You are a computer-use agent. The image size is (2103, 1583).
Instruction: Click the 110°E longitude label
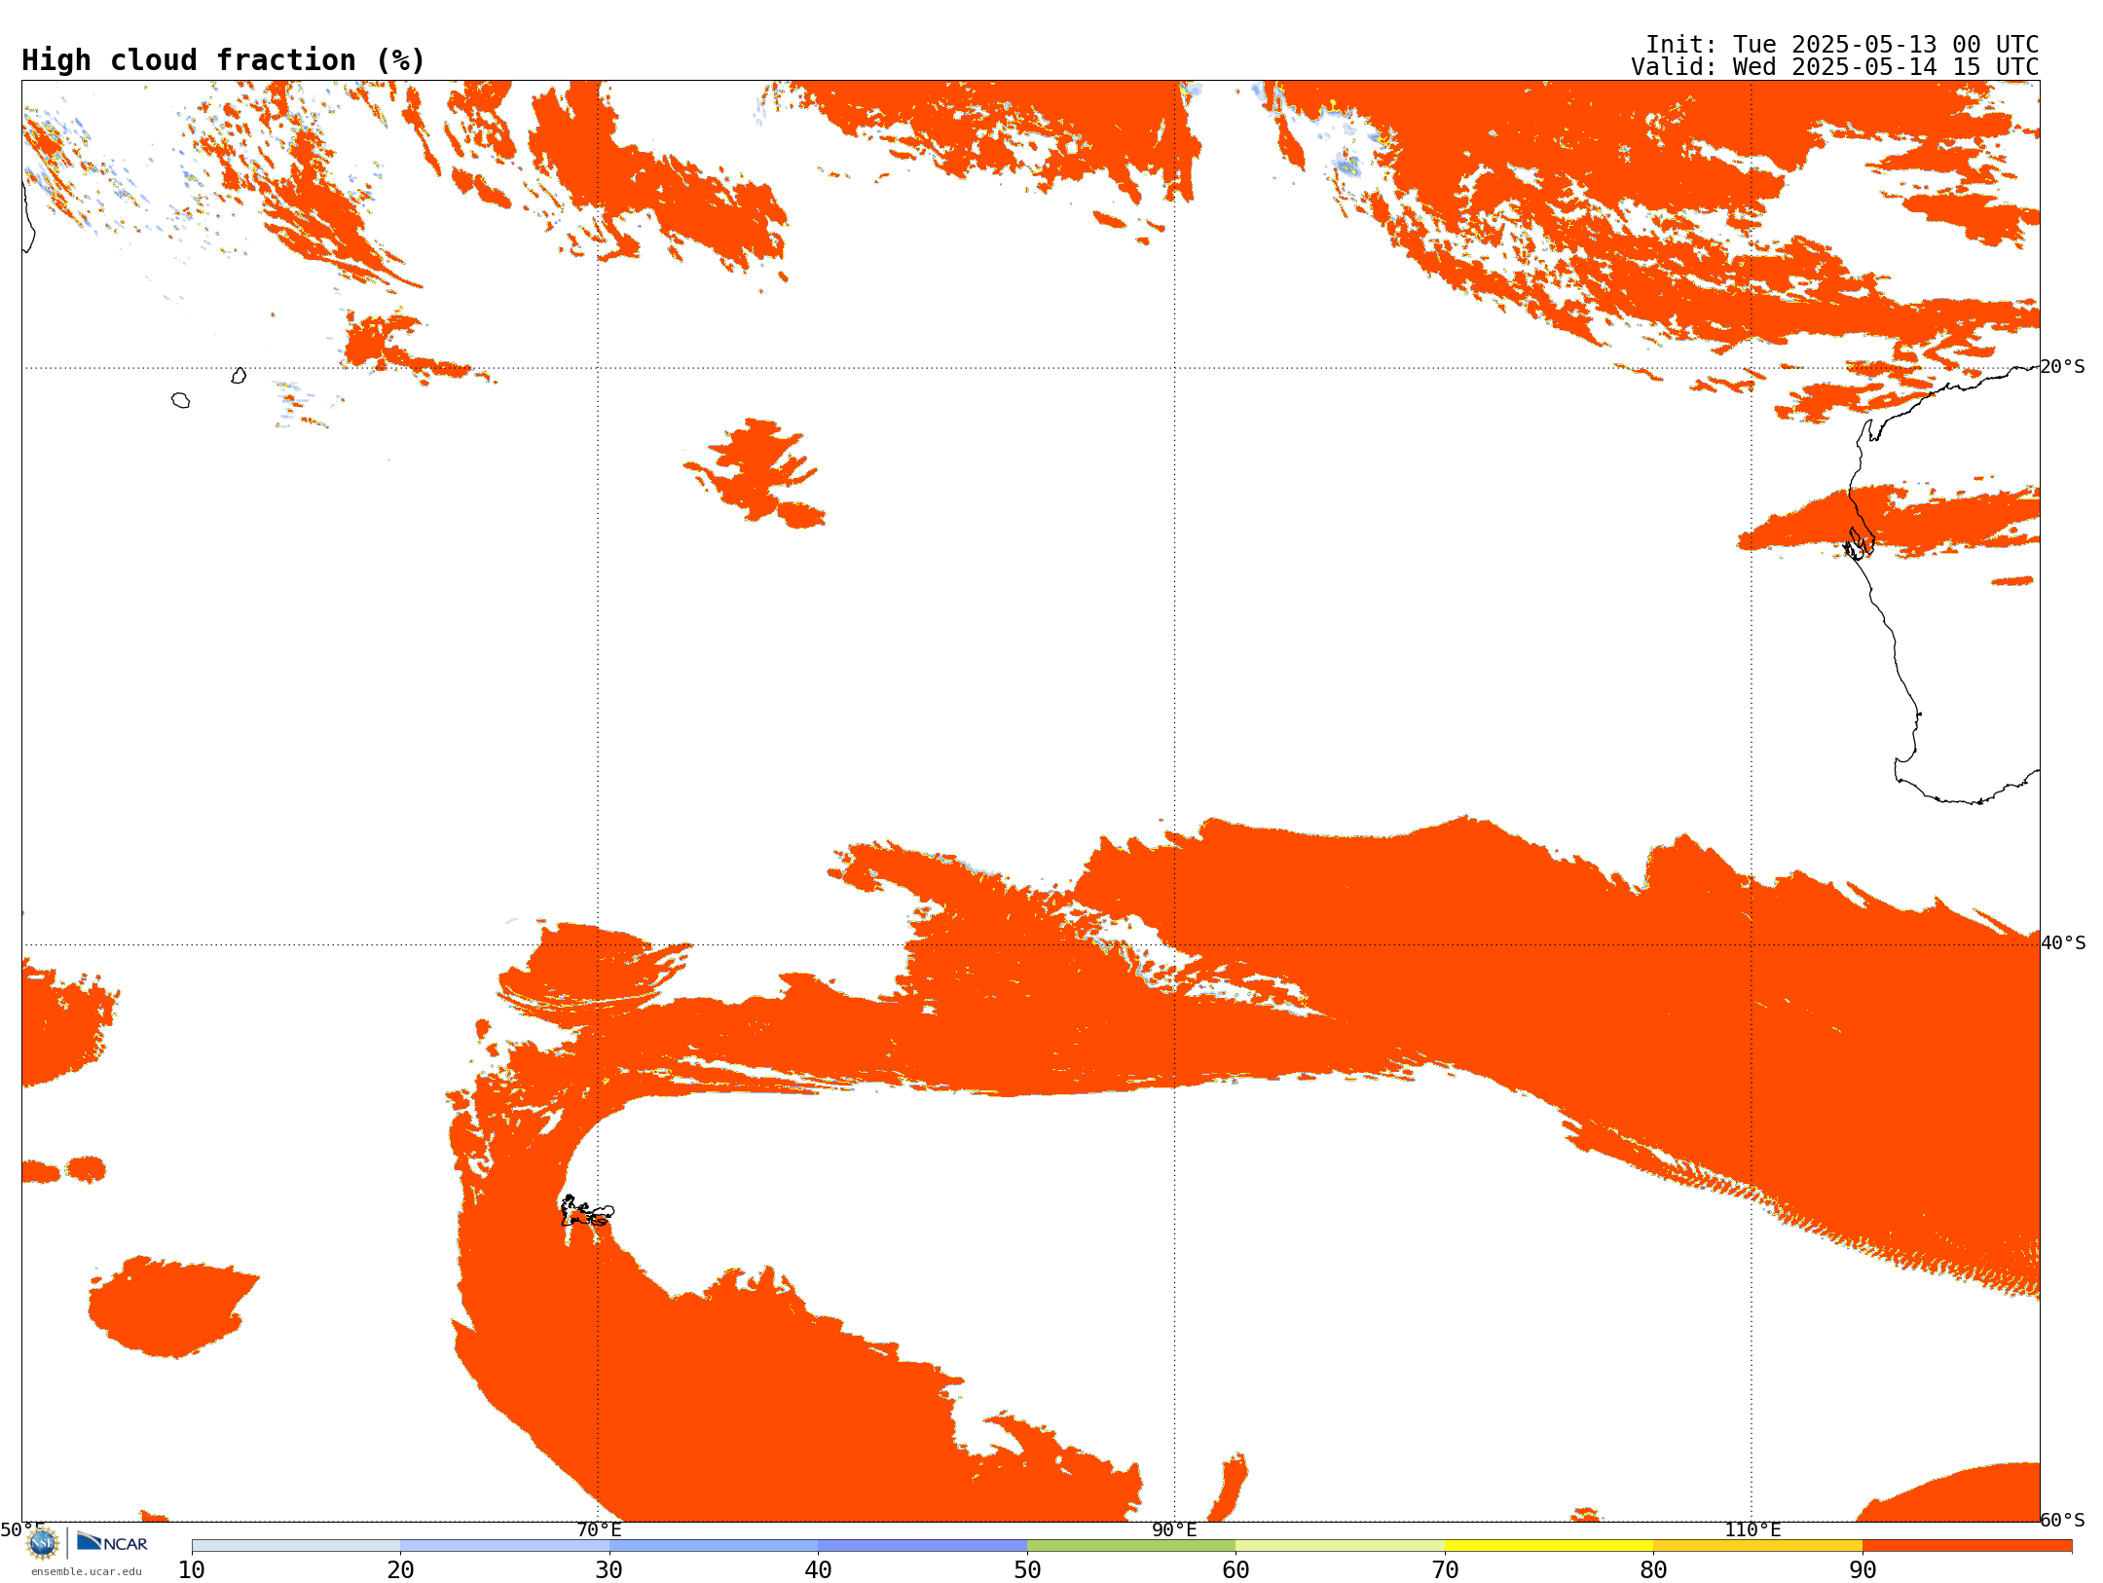(1752, 1530)
